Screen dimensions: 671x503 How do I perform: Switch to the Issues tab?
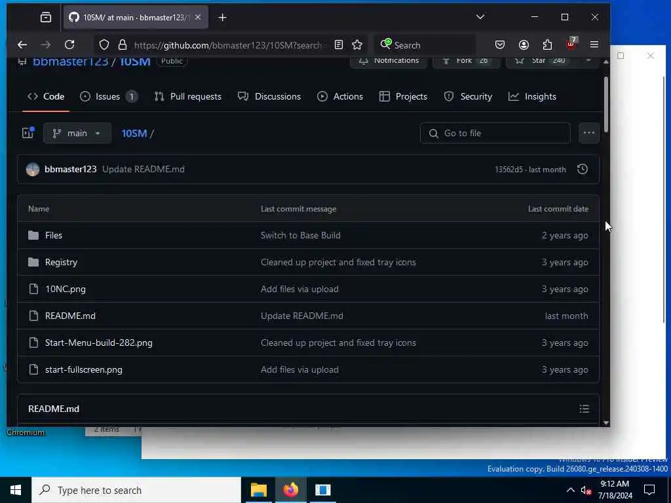click(x=109, y=97)
